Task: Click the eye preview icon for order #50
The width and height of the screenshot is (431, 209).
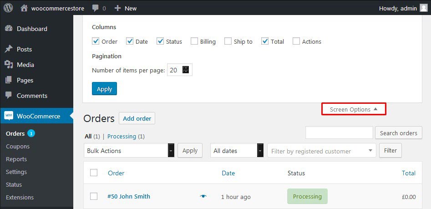Action: point(203,196)
